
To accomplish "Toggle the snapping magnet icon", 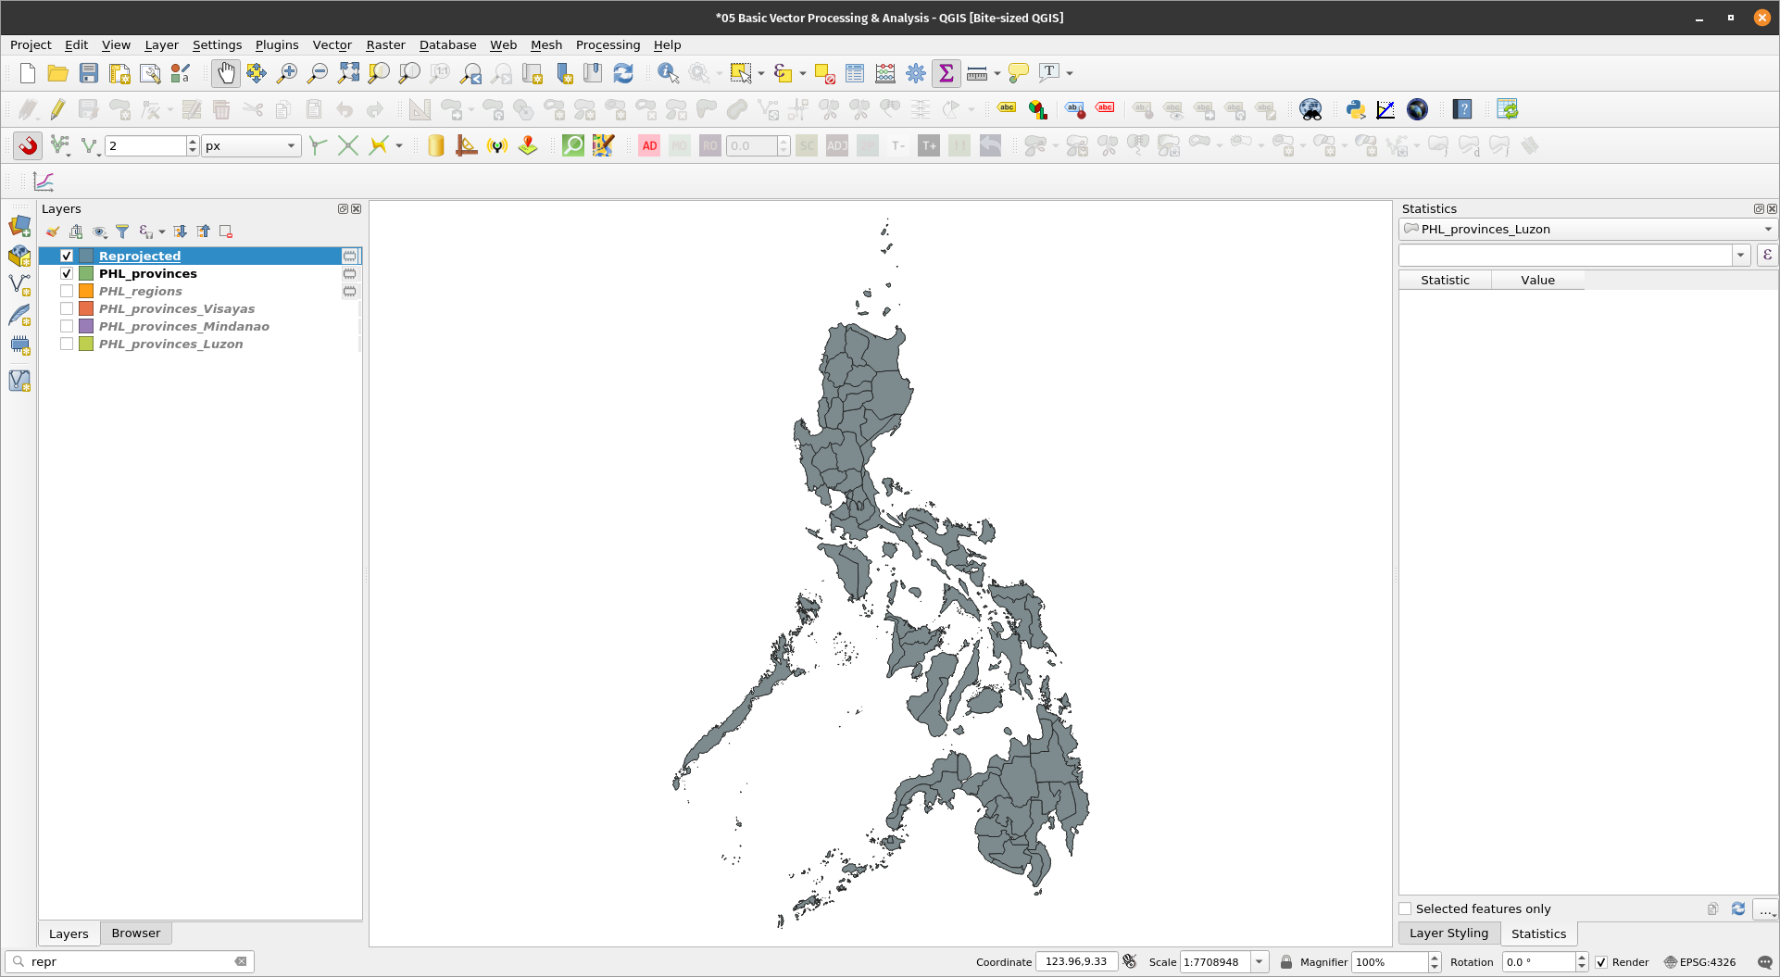I will 28,145.
